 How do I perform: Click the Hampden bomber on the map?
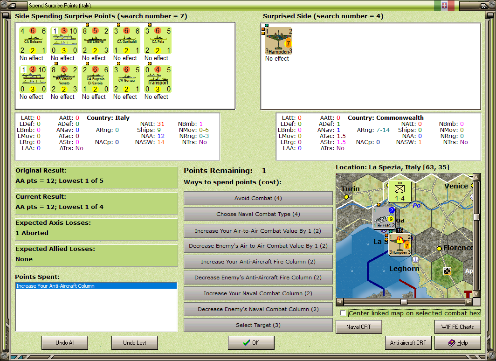click(400, 244)
